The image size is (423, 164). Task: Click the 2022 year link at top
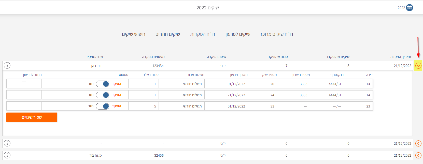(x=401, y=8)
